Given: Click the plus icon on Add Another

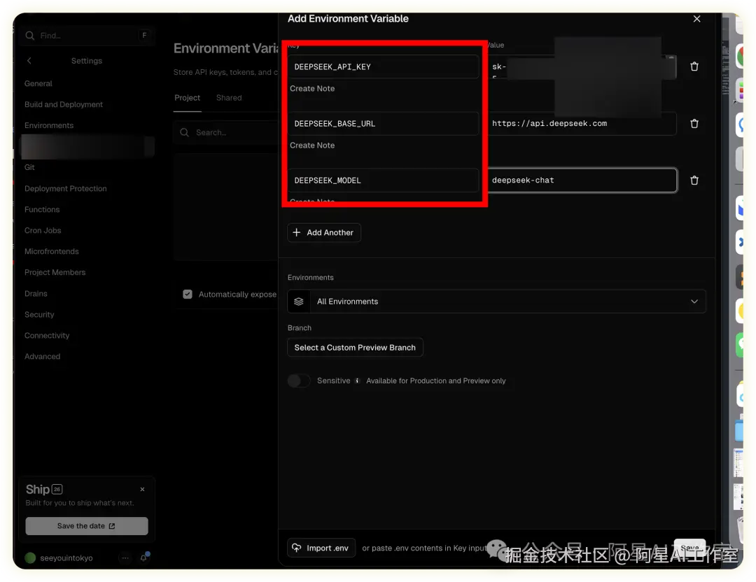Looking at the screenshot, I should [297, 233].
